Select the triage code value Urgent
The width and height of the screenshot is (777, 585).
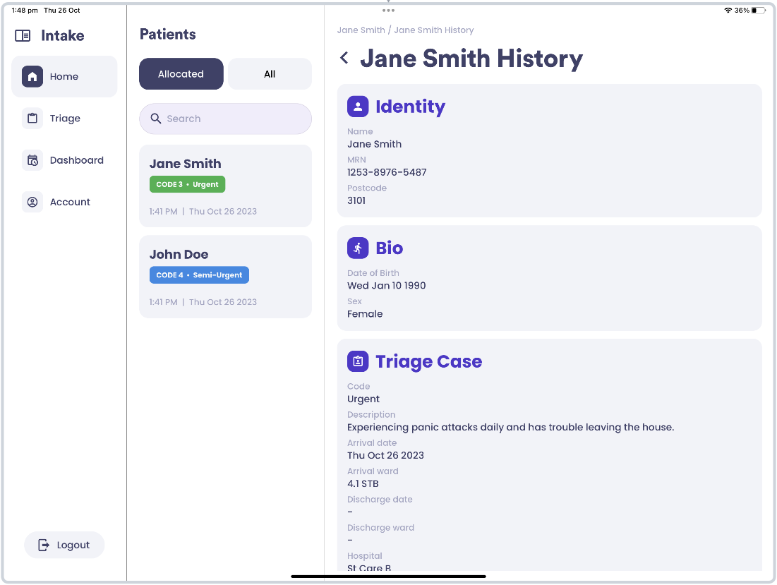(x=363, y=399)
